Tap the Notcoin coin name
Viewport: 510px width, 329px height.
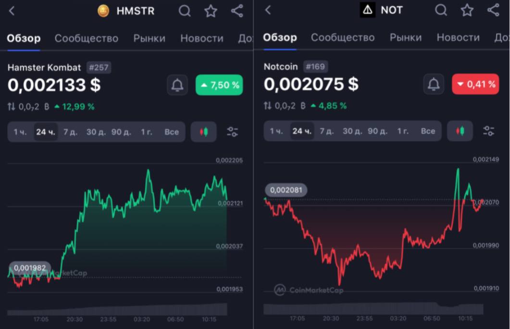281,67
